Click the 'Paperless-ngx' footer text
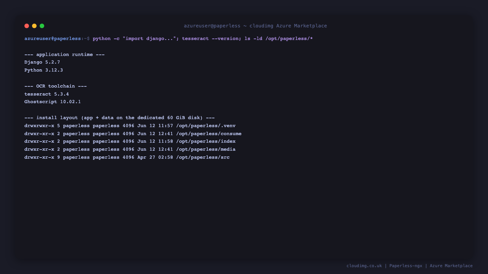488x274 pixels. click(406, 266)
